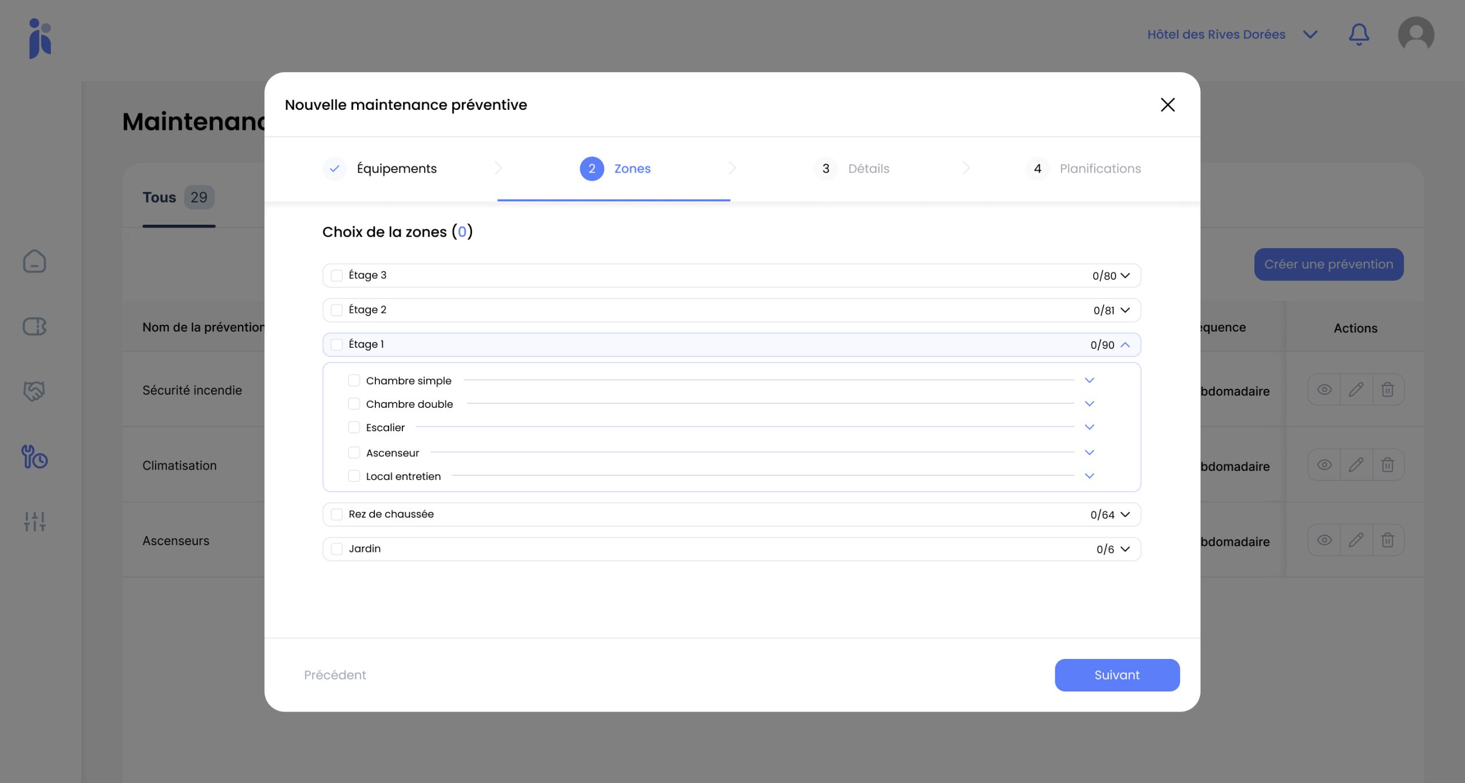Expand the Escalier sub-zone chevron
The width and height of the screenshot is (1465, 783).
point(1089,427)
